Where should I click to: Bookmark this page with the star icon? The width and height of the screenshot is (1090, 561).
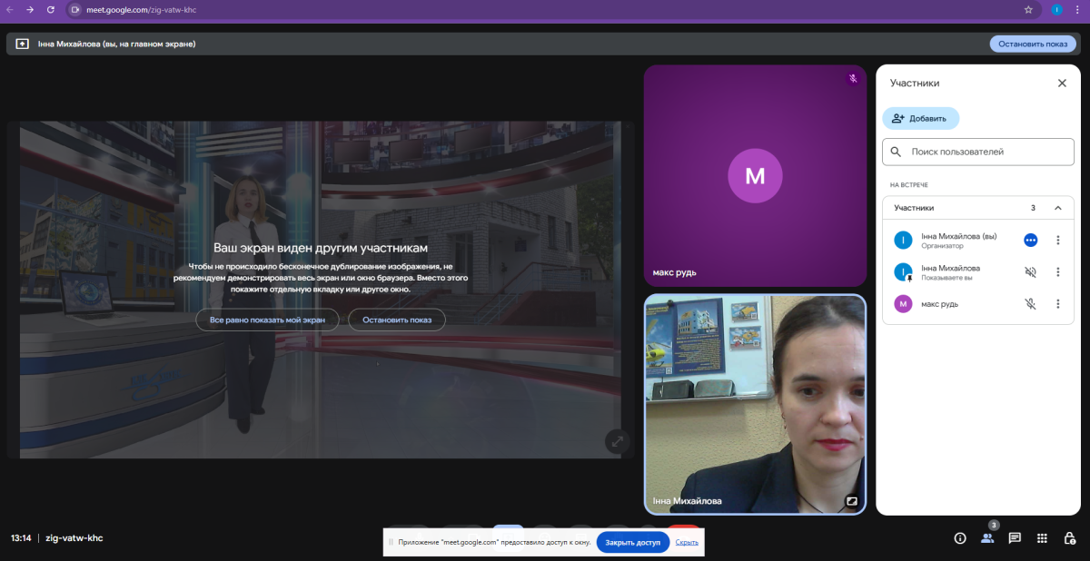(x=1028, y=10)
